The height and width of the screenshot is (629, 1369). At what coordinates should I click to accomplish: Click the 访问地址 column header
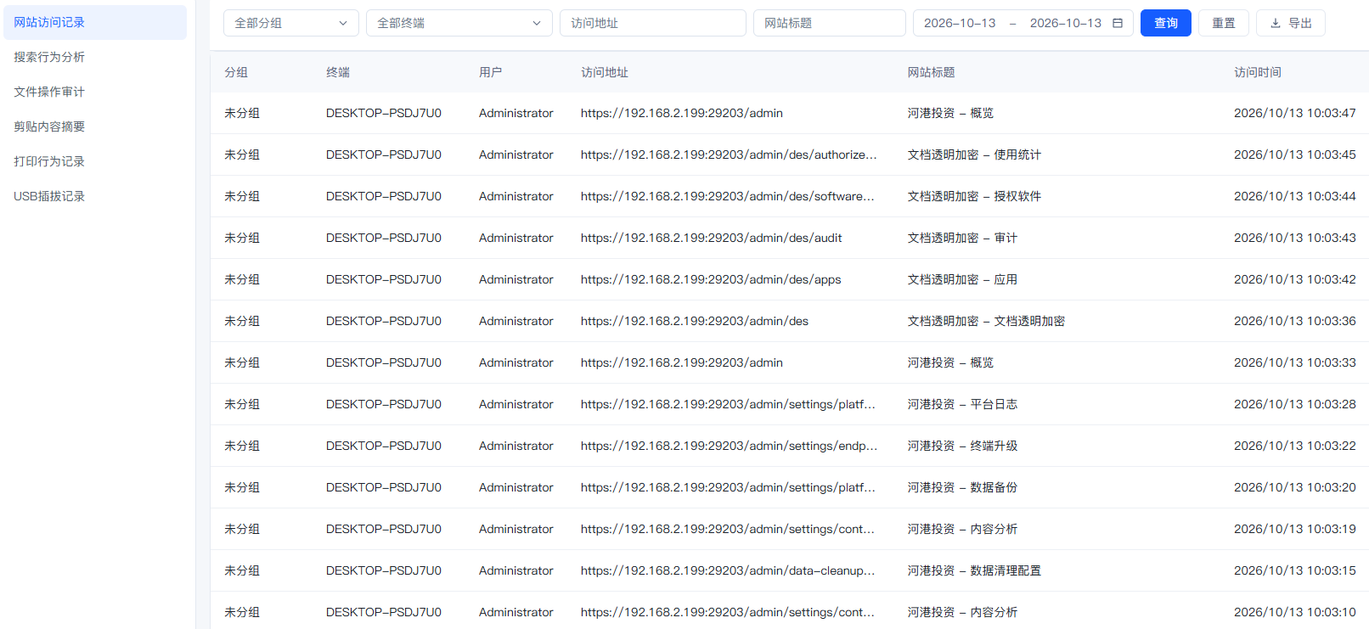point(605,72)
